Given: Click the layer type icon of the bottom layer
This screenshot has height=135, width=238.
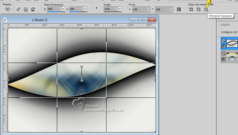Looking at the screenshot, I should pyautogui.click(x=224, y=53).
